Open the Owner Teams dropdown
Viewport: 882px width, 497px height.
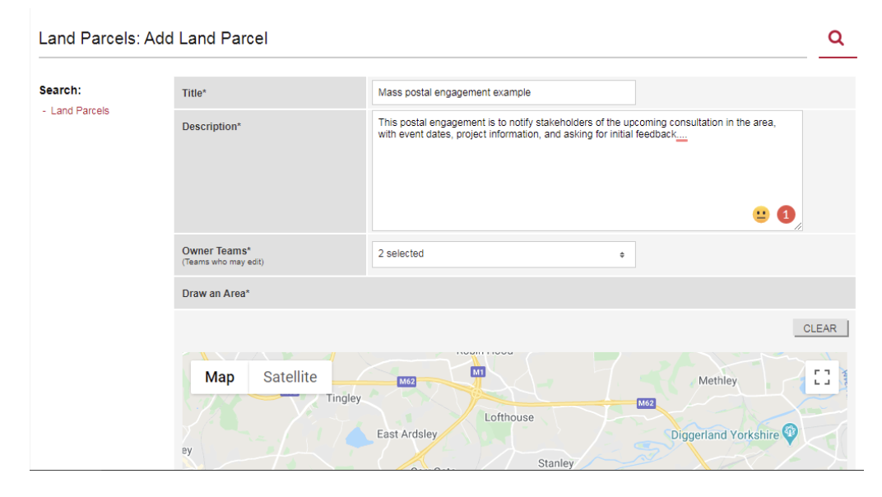504,254
